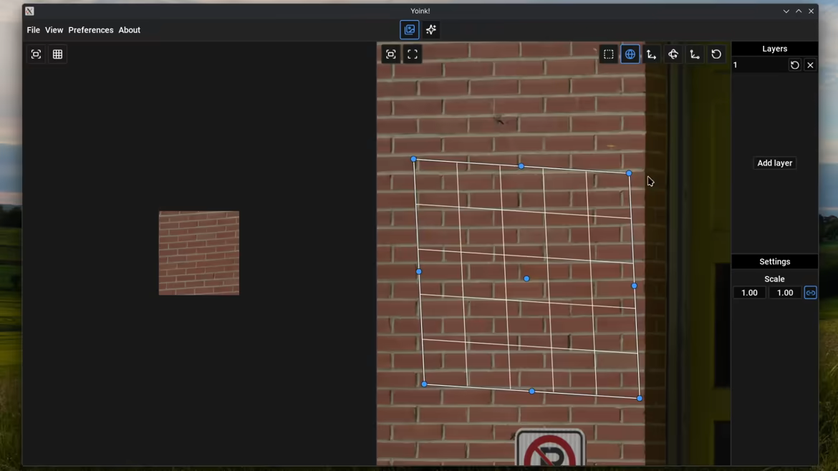Click the center handle of the selection grid
The image size is (838, 471).
coord(526,278)
